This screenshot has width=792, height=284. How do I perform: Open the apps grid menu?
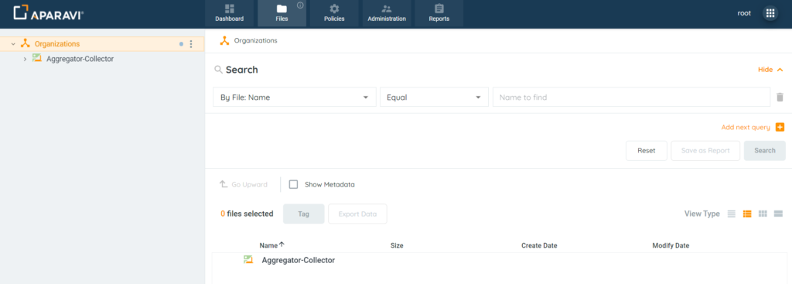(x=770, y=13)
